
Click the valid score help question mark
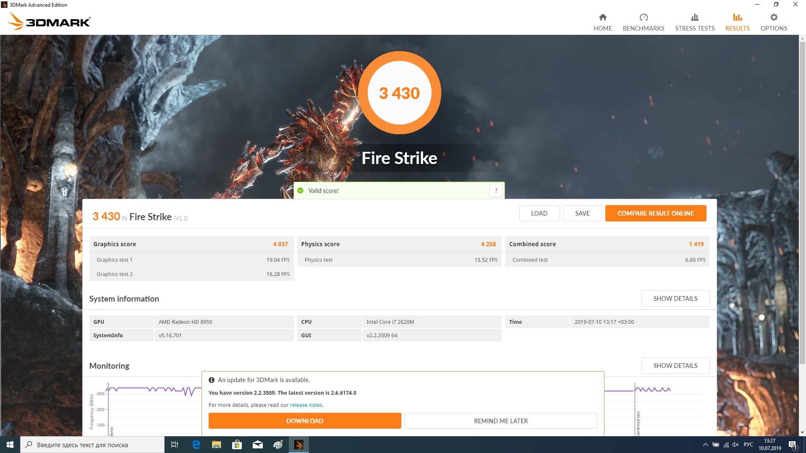click(496, 190)
